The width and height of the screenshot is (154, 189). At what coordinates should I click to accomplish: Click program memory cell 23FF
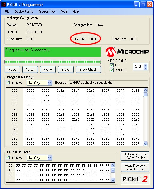tap(105, 100)
